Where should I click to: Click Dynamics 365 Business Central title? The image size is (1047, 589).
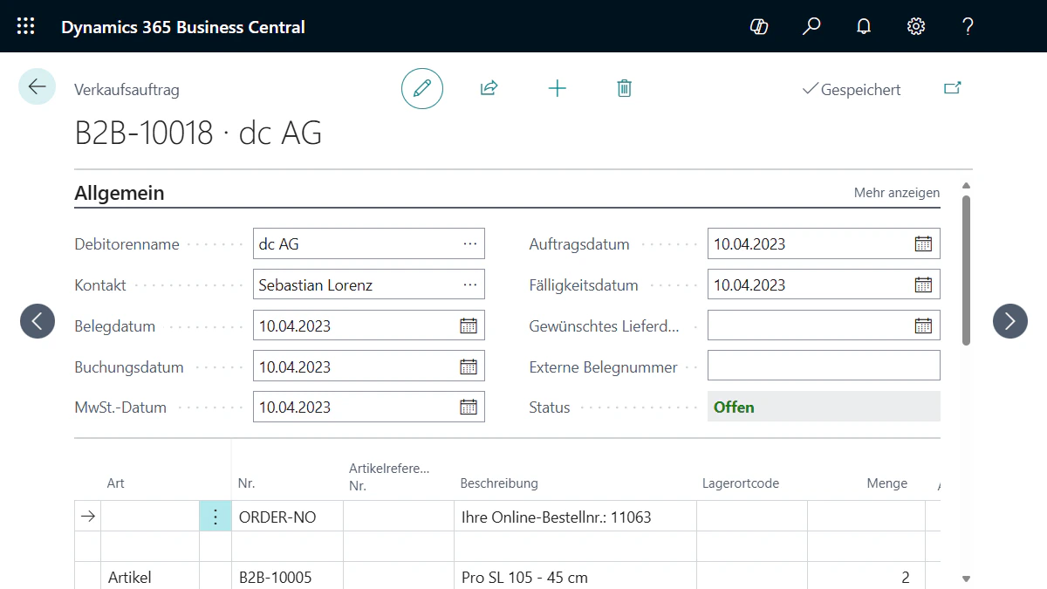click(x=183, y=27)
